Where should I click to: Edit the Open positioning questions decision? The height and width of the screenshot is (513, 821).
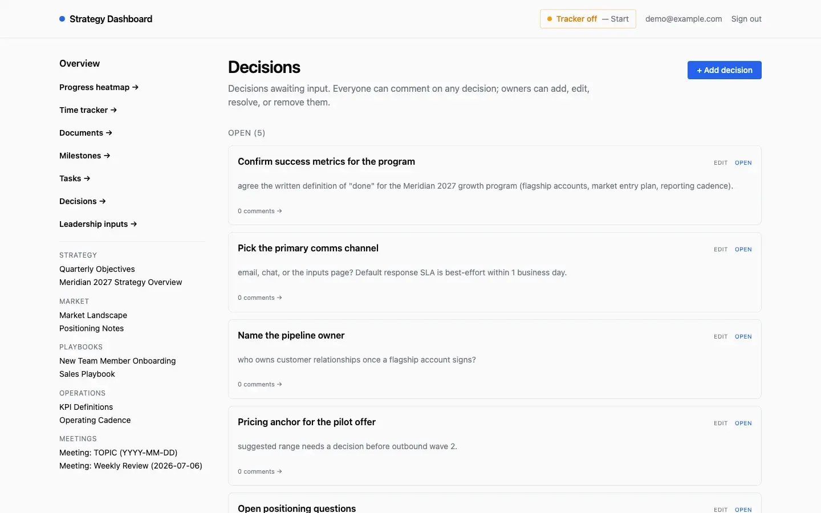(721, 510)
